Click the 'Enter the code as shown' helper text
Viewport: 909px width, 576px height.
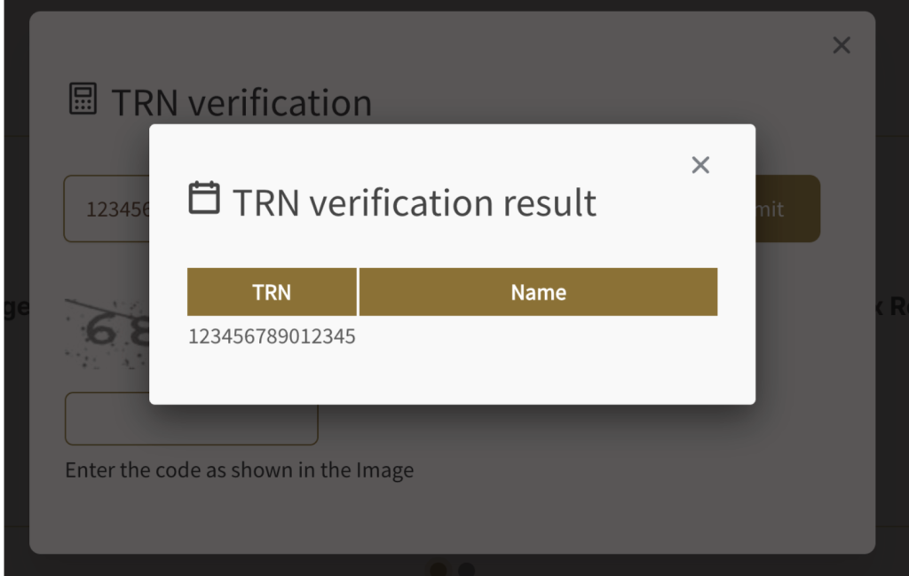(x=240, y=470)
